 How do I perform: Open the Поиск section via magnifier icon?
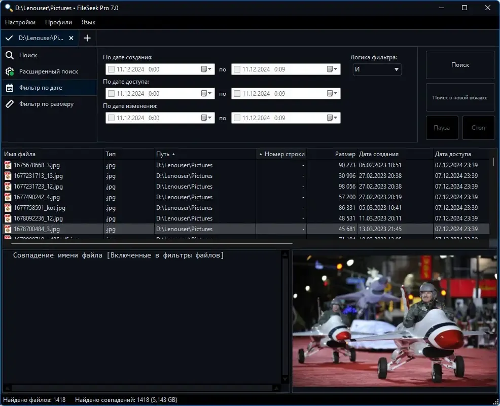[x=10, y=55]
